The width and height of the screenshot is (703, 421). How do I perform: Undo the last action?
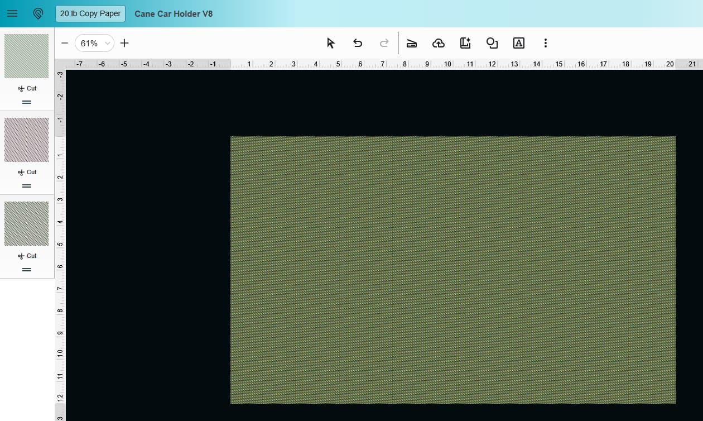pos(358,43)
